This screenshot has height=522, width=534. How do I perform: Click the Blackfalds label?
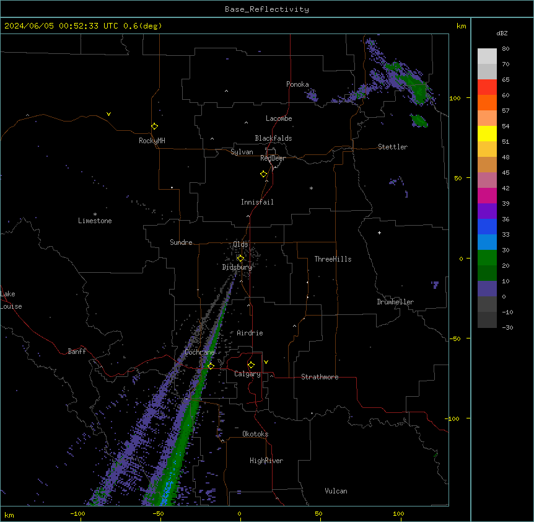click(x=273, y=138)
